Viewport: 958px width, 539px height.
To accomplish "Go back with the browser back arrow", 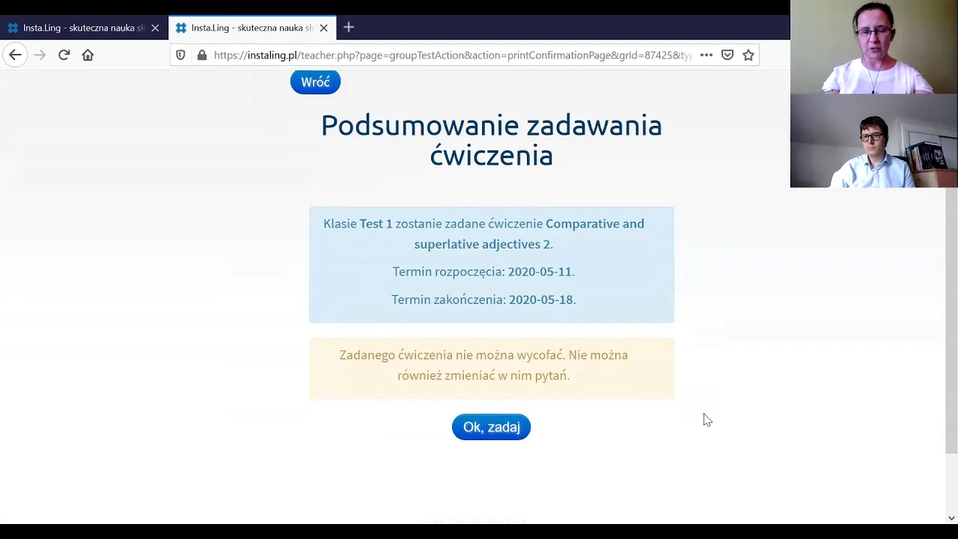I will 15,55.
